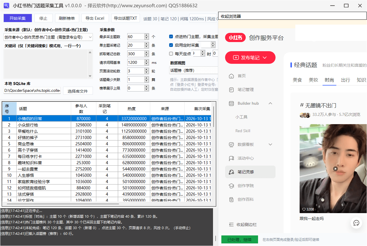Click participant avatars under 无墨镜不出门
Image resolution: width=367 pixels, height=246 pixels.
pos(305,115)
